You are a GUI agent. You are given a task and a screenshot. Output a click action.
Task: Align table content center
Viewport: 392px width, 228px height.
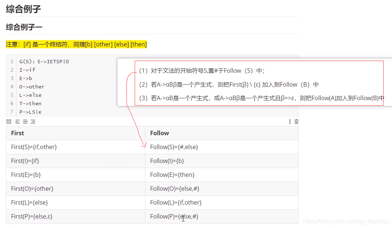[x=25, y=122]
